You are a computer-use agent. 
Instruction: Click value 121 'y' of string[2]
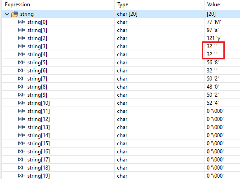(214, 38)
